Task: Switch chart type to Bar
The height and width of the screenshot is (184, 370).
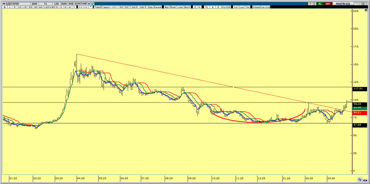Action: pyautogui.click(x=167, y=7)
